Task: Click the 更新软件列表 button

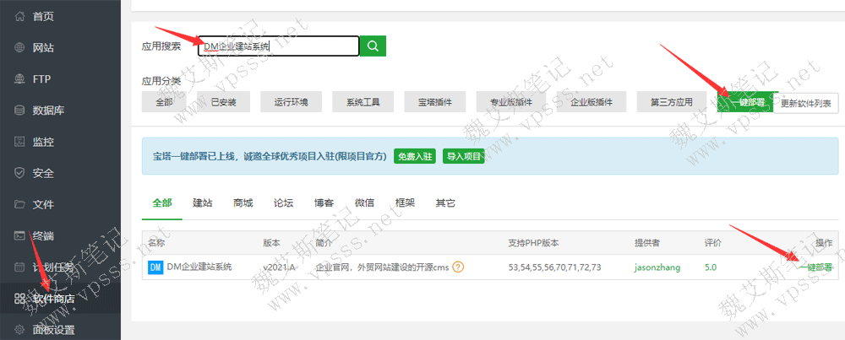Action: click(x=805, y=102)
